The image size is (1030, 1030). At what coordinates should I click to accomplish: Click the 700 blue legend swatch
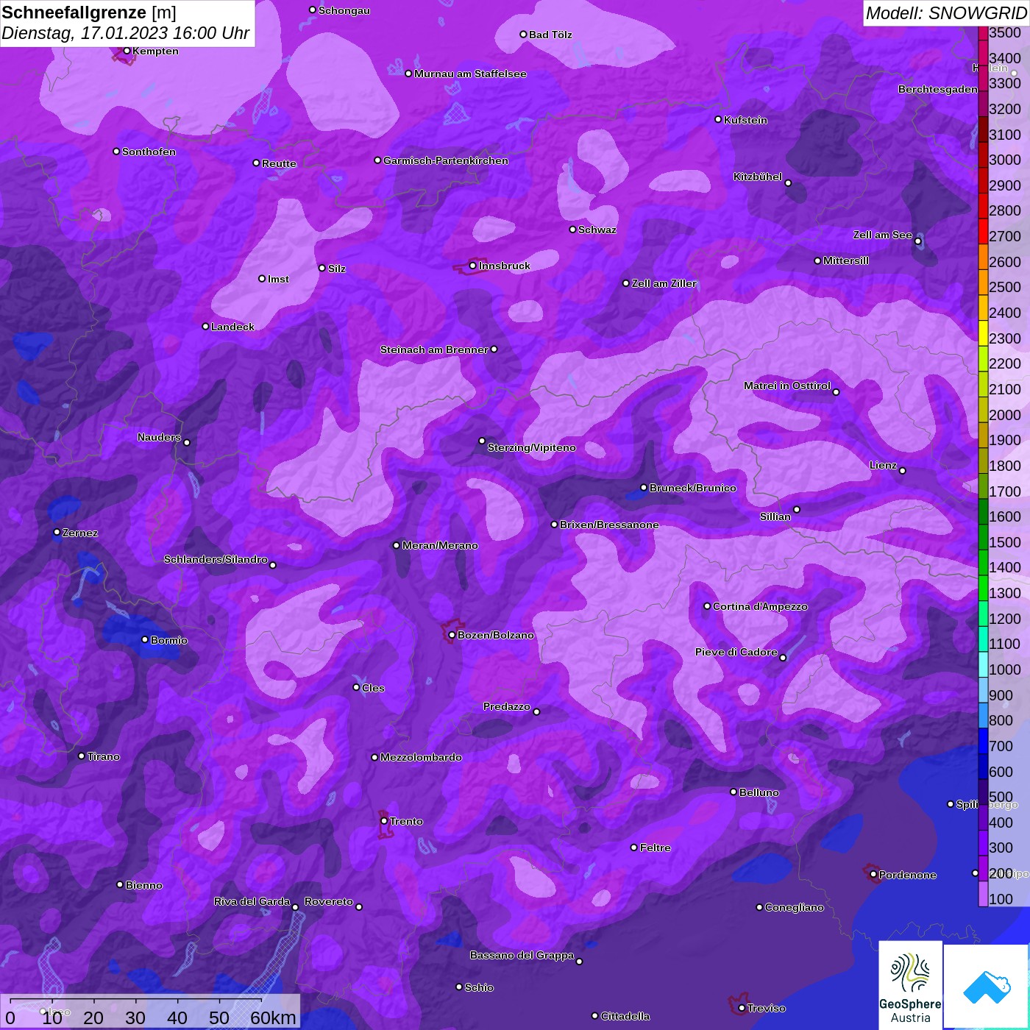(983, 741)
